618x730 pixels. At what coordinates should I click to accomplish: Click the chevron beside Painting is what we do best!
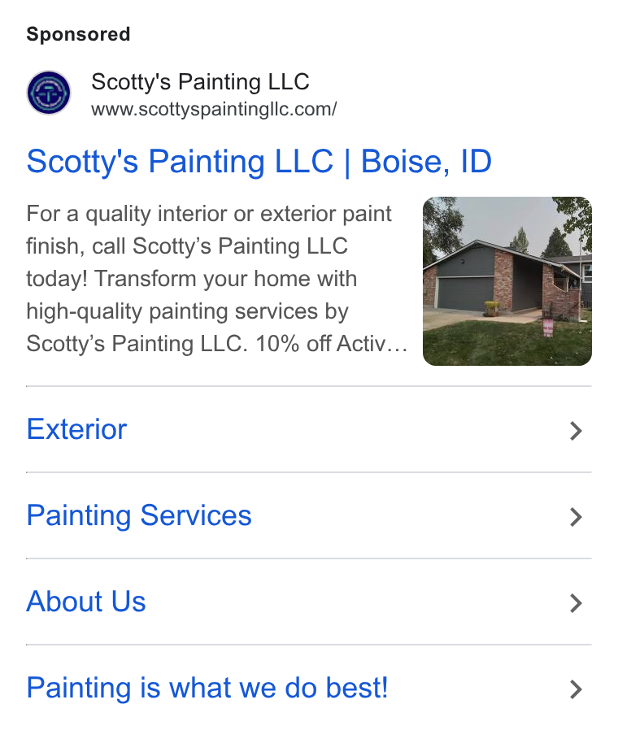point(576,689)
